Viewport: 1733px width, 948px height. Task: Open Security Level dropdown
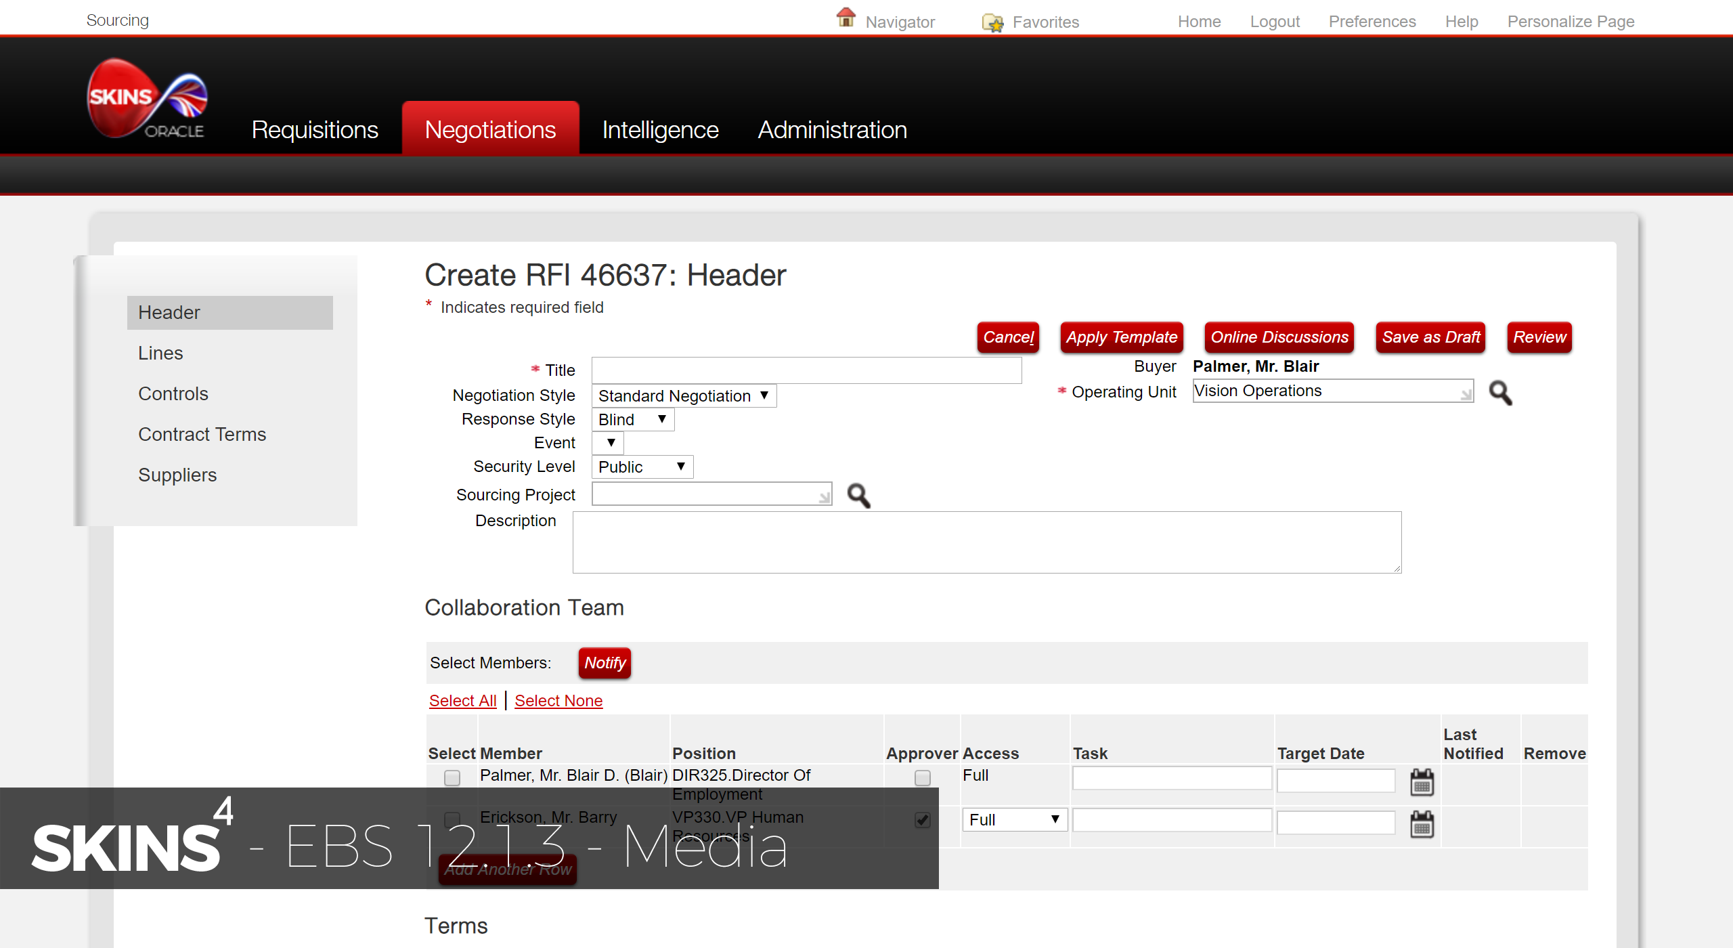tap(642, 467)
